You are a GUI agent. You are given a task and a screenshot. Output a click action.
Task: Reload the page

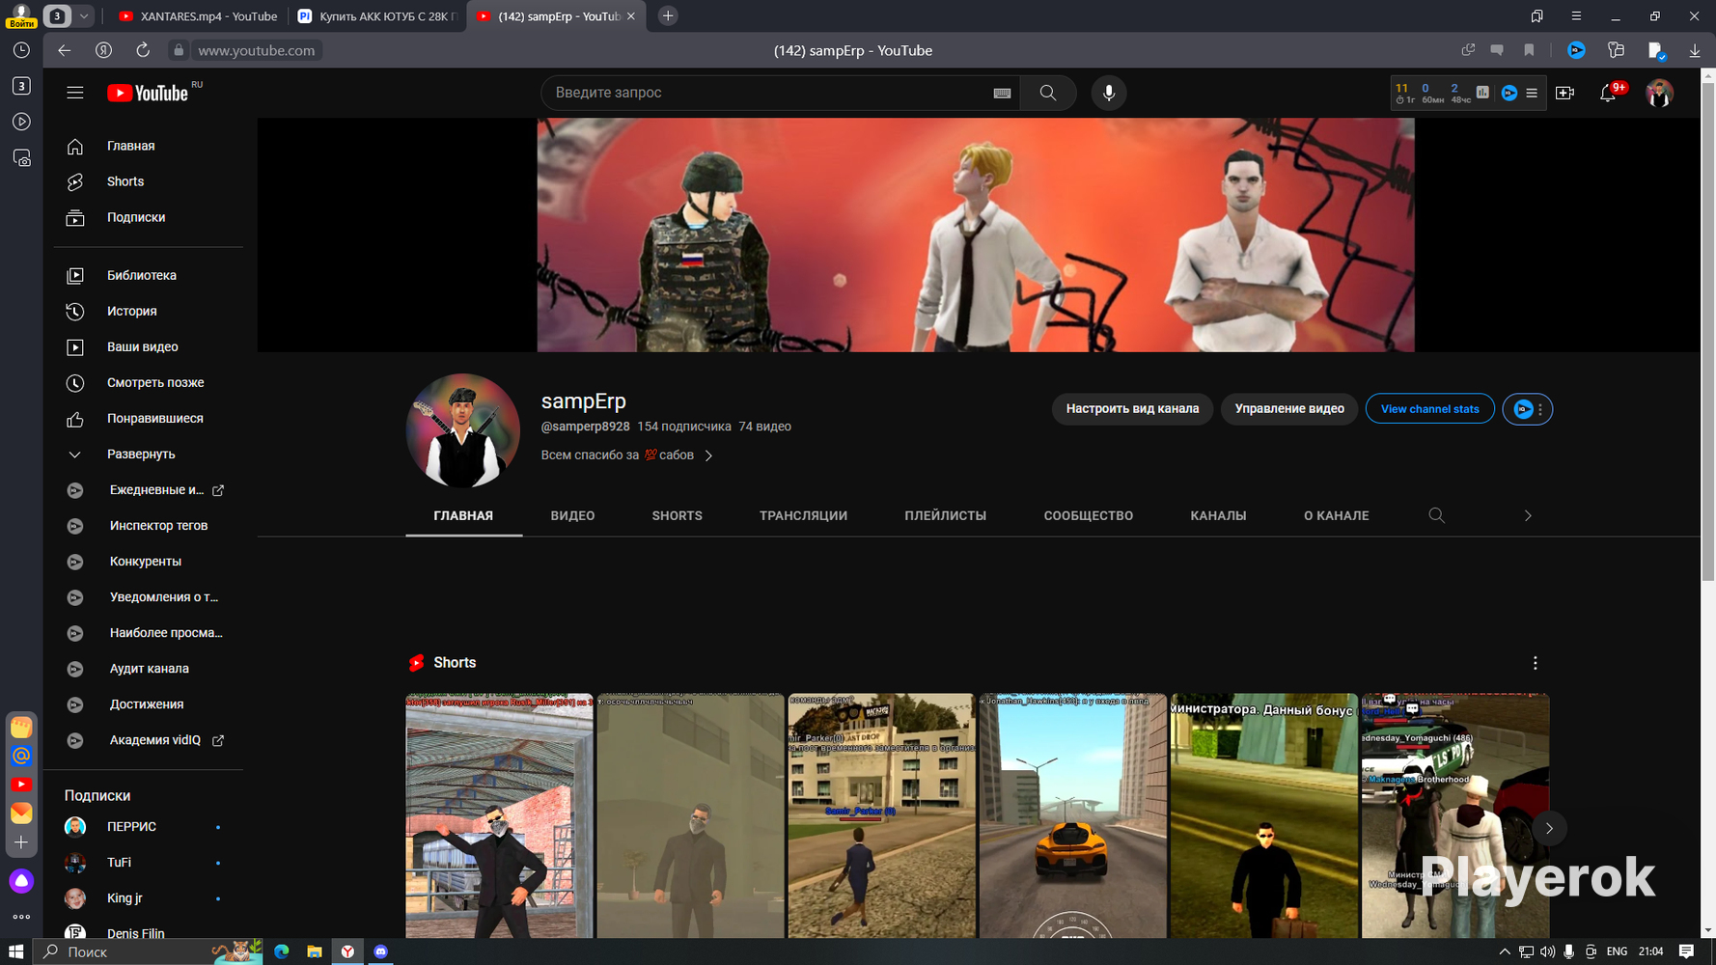pos(143,50)
